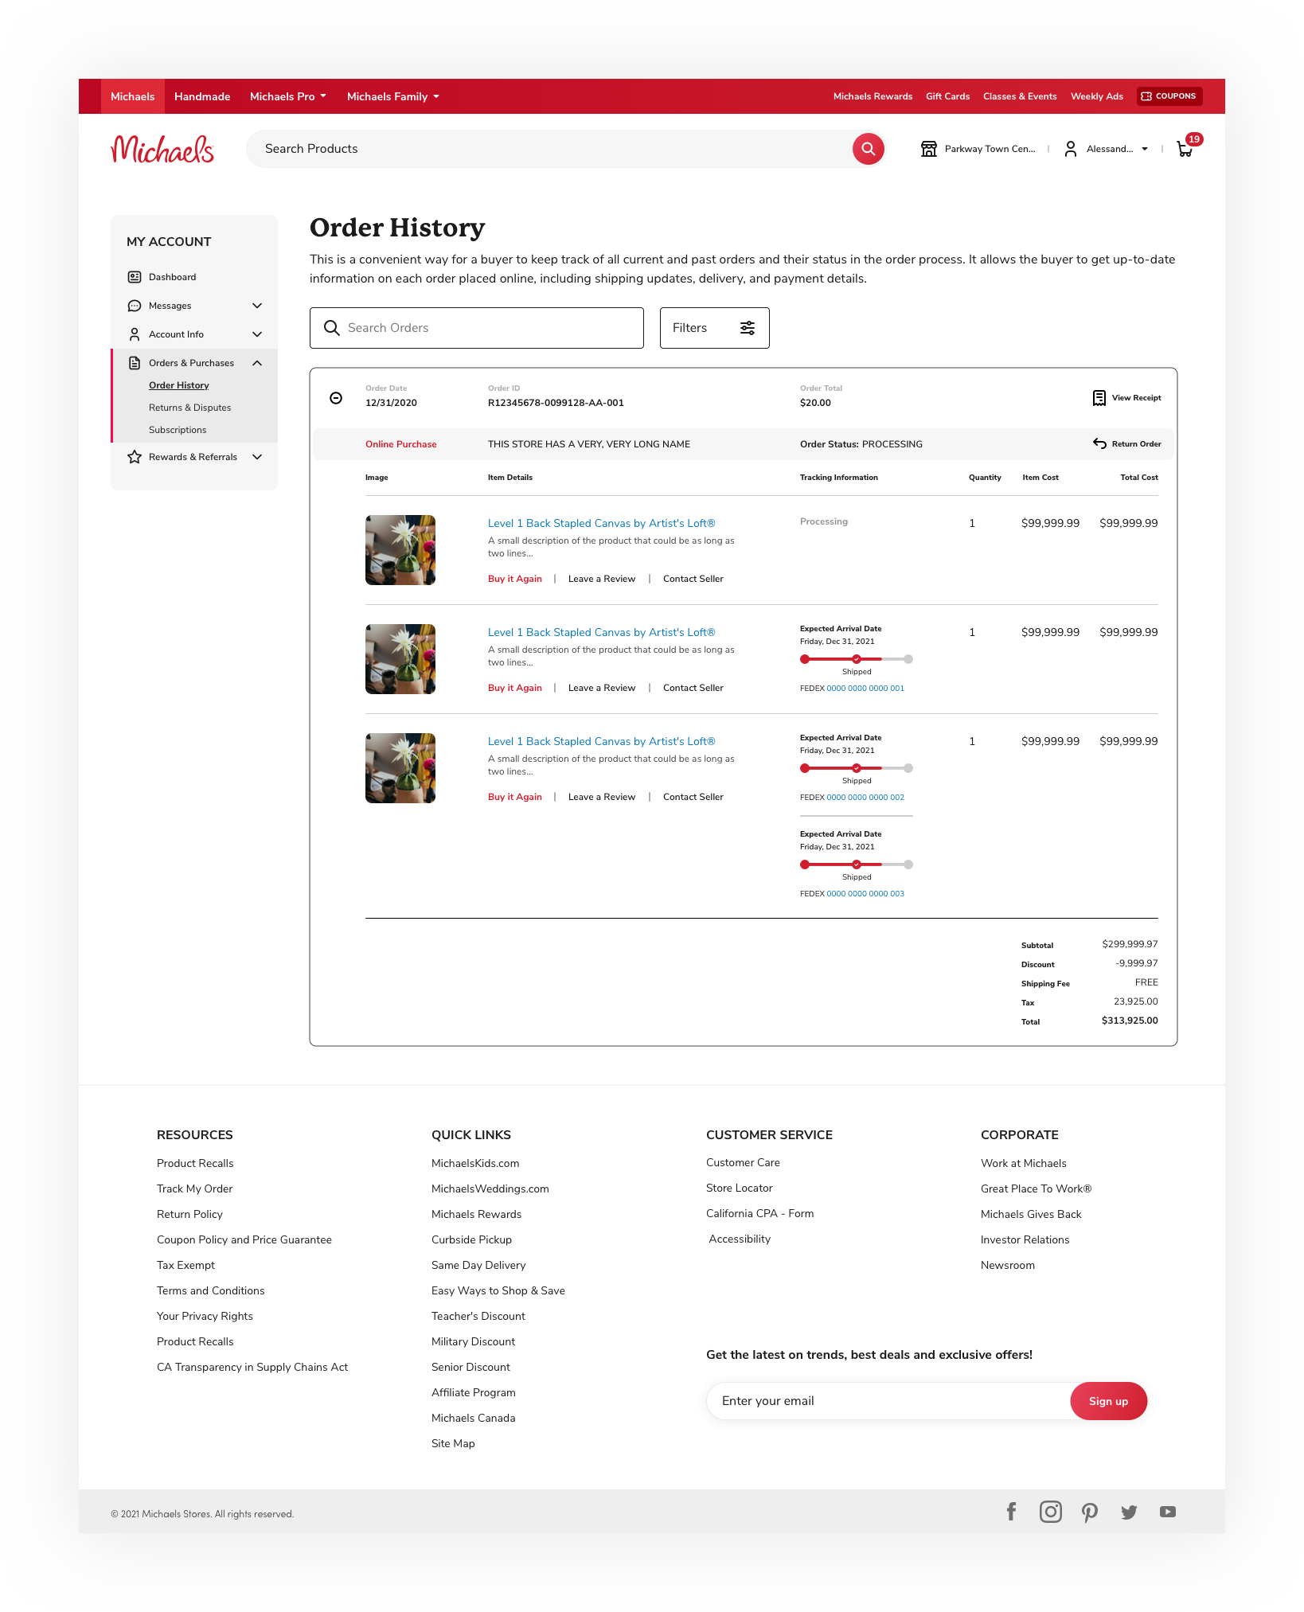
Task: Click the Filters sliders icon
Action: point(748,328)
